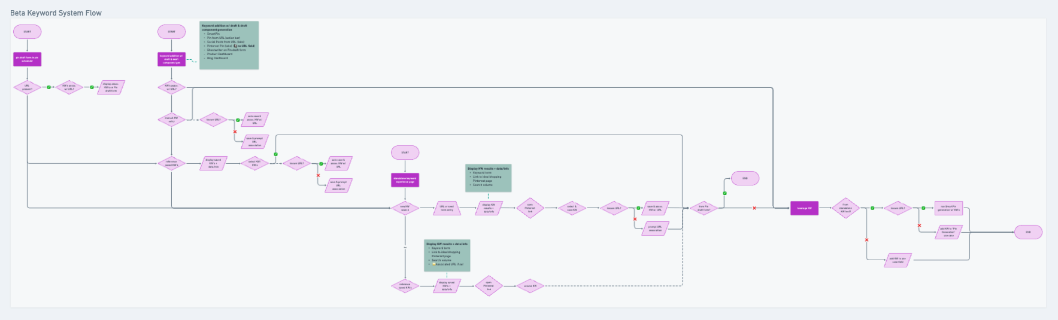Select 'display assoc. KW's on Pin draft form' shape

coord(111,87)
